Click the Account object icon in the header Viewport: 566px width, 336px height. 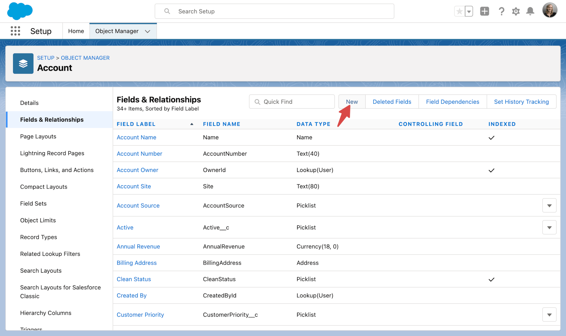pyautogui.click(x=23, y=63)
